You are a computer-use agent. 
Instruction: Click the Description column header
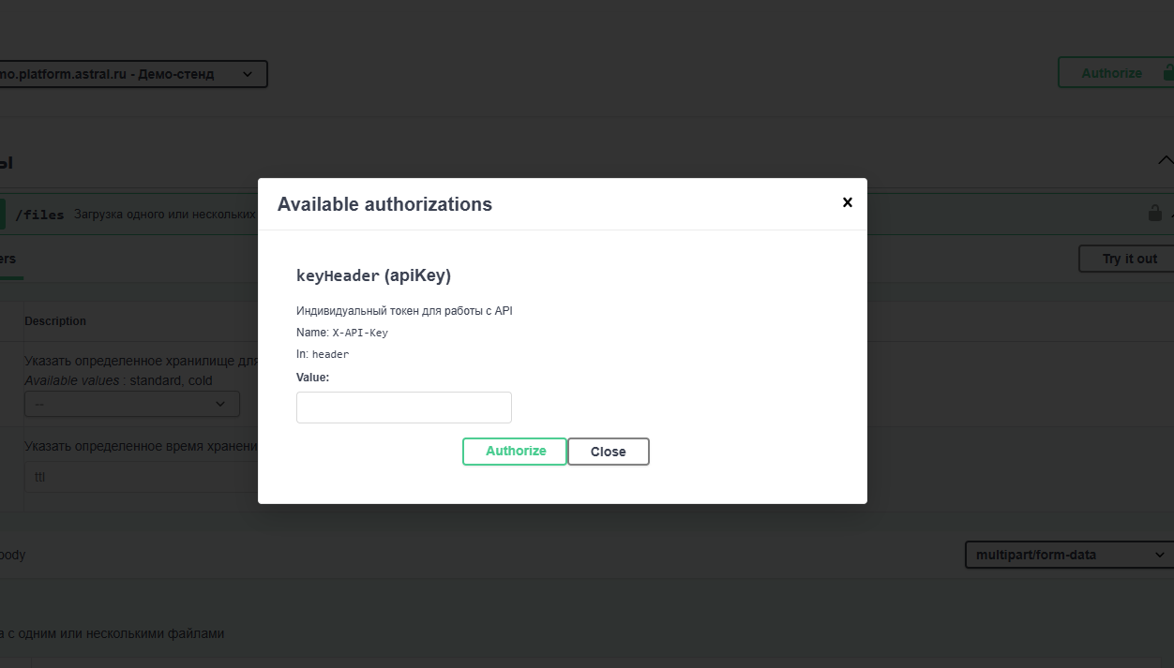point(55,321)
